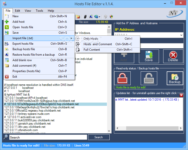
Task: Click the Add comment folder icon in menu
Action: [7, 66]
